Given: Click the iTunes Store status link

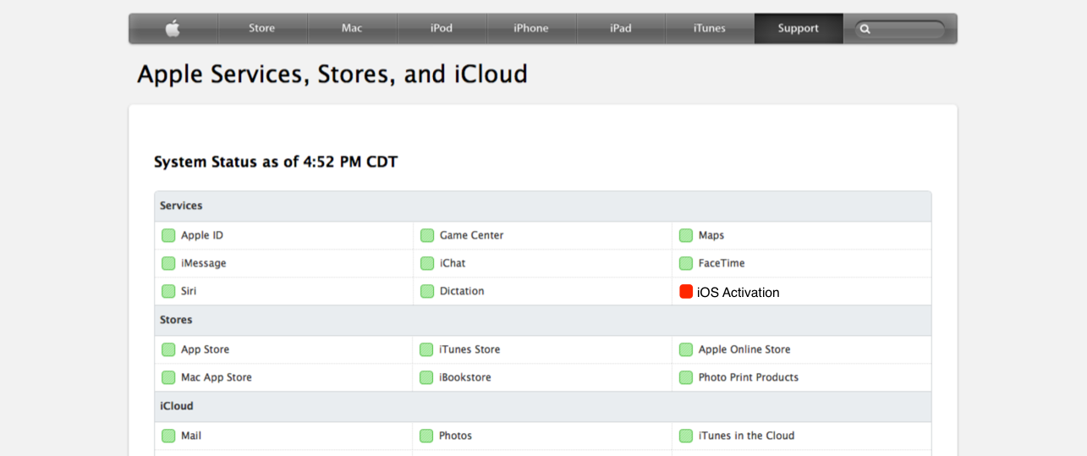Looking at the screenshot, I should (469, 349).
